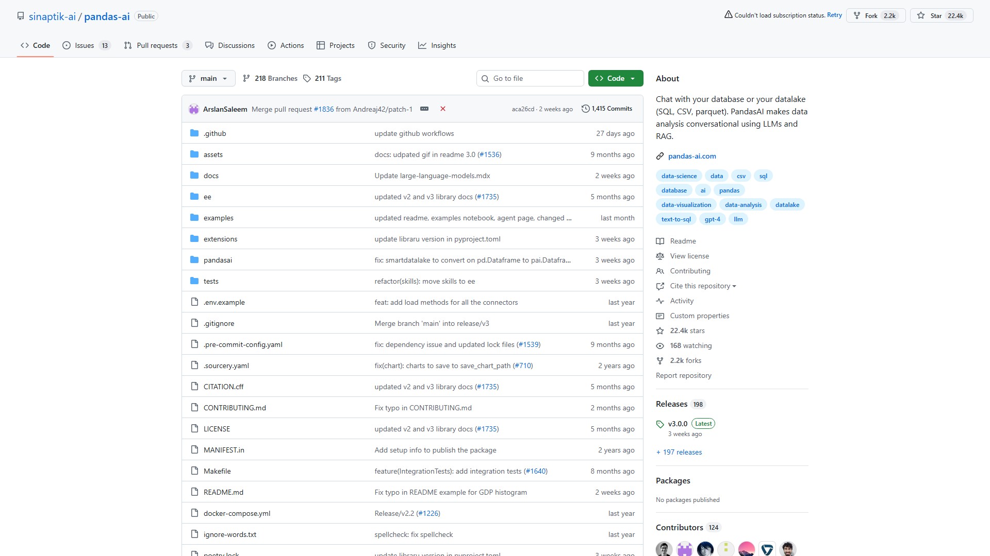Click the failed status red X icon
Screen dimensions: 990x556
tap(442, 109)
